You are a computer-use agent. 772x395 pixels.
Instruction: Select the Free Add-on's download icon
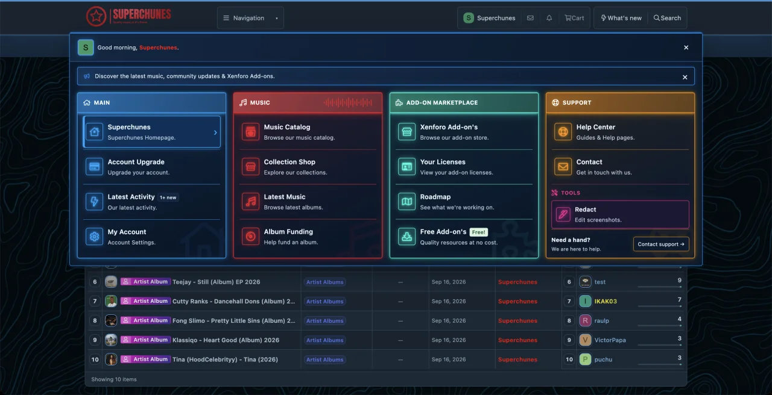(x=407, y=237)
